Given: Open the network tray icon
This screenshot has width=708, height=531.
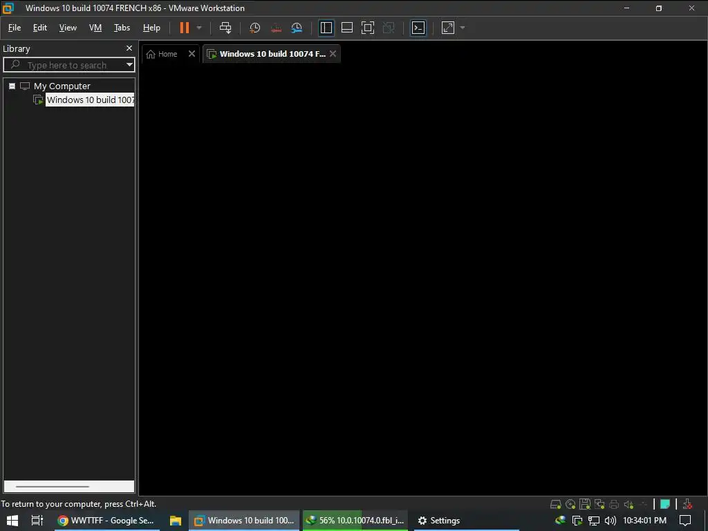Looking at the screenshot, I should coord(593,521).
